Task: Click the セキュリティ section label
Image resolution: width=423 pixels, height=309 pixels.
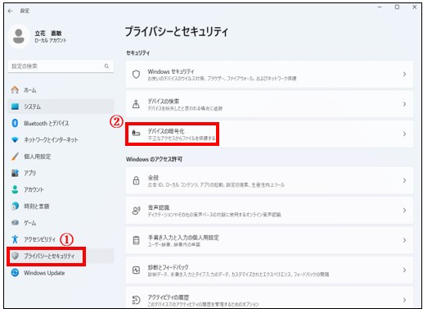Action: click(137, 53)
